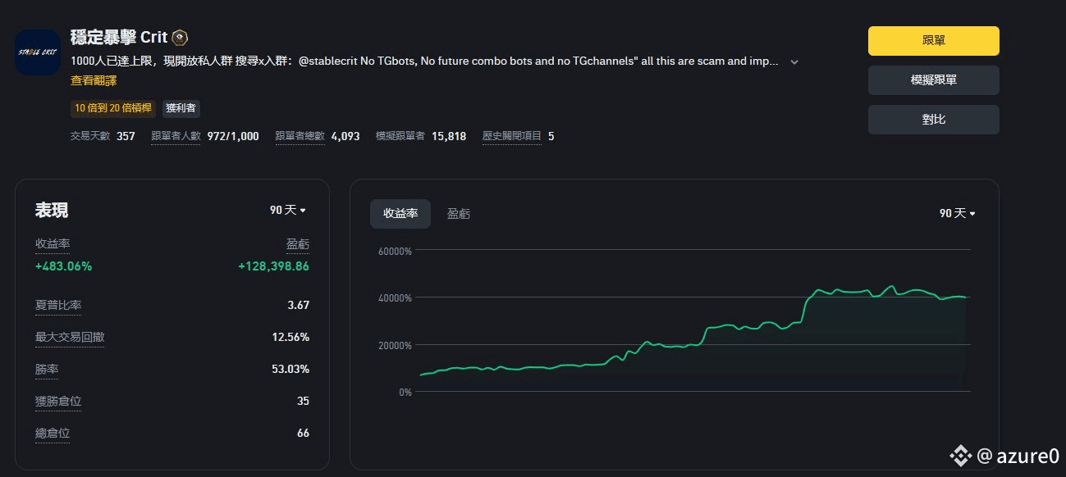Image resolution: width=1066 pixels, height=477 pixels.
Task: Click the 查看翻譯 translation link
Action: coord(94,80)
